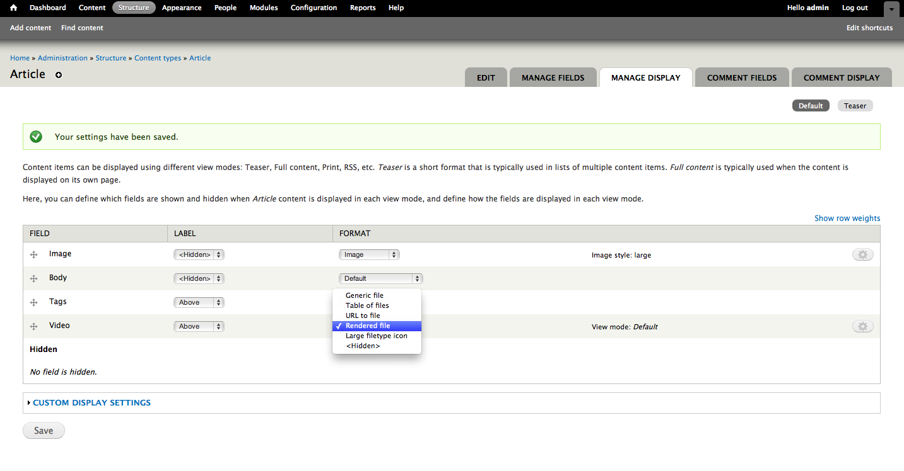Click the home icon in admin toolbar
904x471 pixels.
click(13, 8)
